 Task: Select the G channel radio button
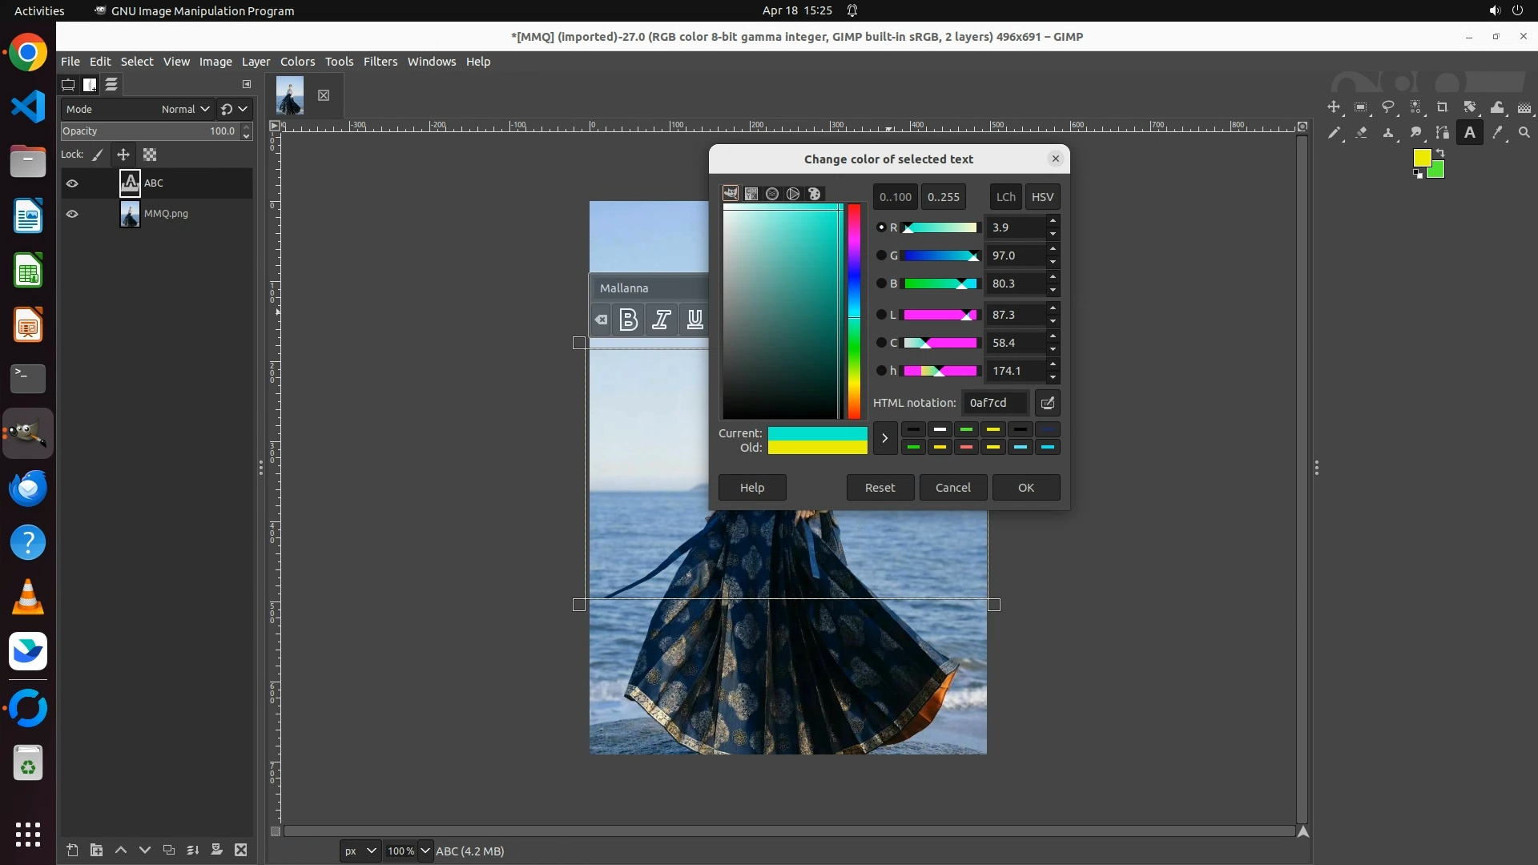[881, 255]
